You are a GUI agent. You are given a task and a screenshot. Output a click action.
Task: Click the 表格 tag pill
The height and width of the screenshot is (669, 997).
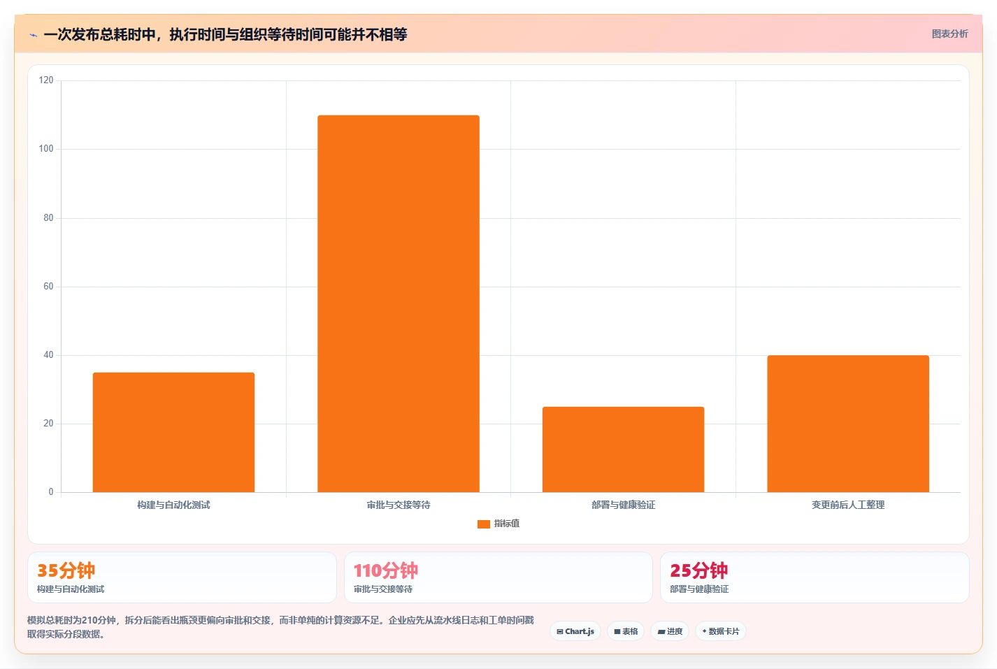pyautogui.click(x=626, y=631)
